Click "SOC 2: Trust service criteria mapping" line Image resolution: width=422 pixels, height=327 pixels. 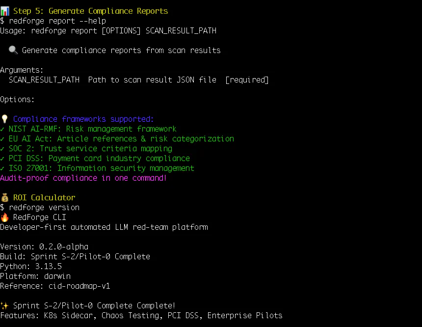click(x=90, y=148)
